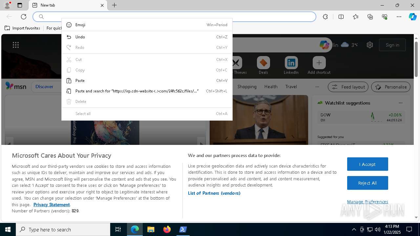Open the DOW watchlist entry

pyautogui.click(x=361, y=117)
